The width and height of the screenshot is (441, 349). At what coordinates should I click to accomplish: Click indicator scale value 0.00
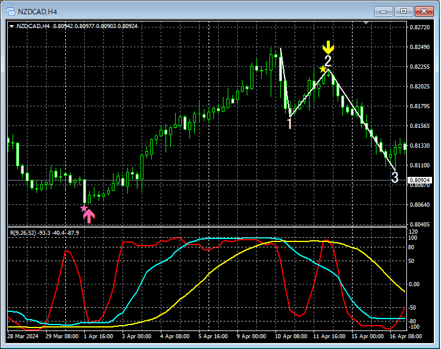coord(414,284)
